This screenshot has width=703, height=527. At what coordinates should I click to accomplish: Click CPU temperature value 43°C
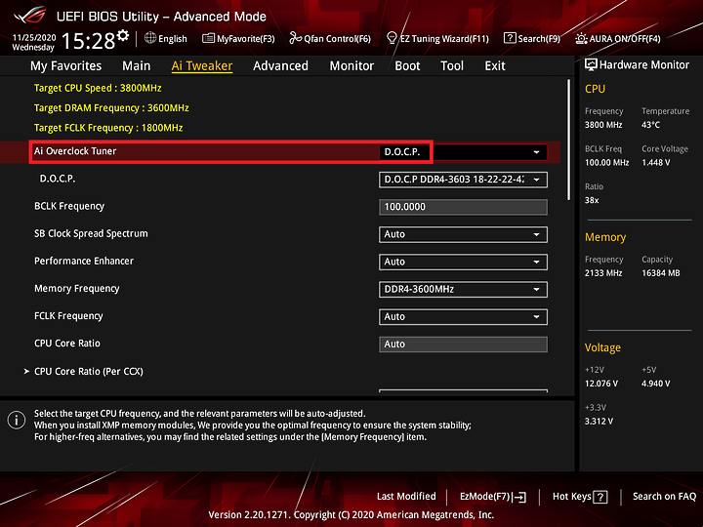[650, 125]
